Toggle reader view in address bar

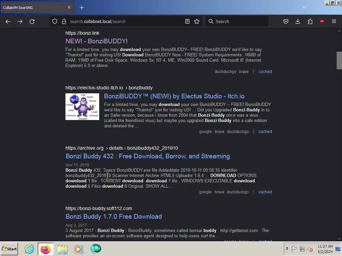(x=187, y=21)
